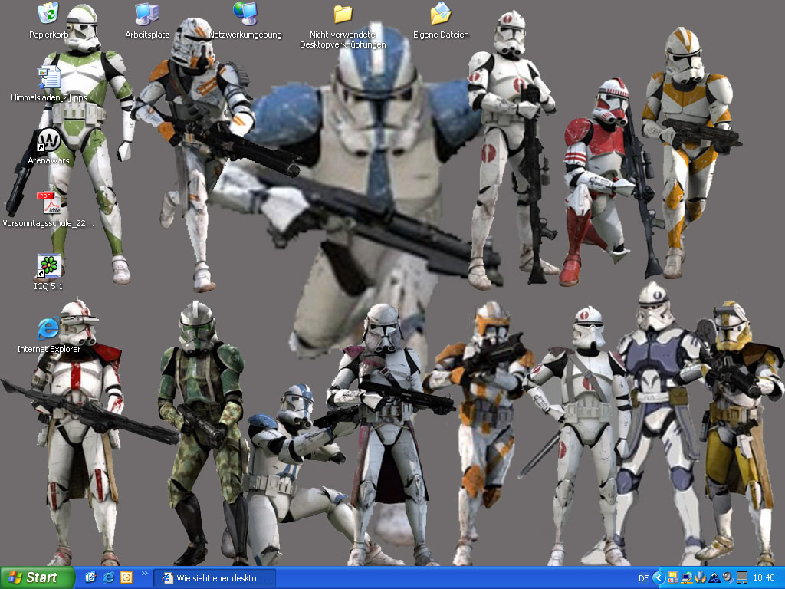785x589 pixels.
Task: Open the network connection tray icon
Action: point(686,578)
